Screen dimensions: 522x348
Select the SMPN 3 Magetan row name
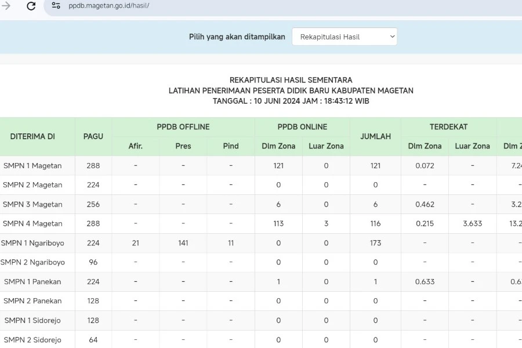point(32,204)
